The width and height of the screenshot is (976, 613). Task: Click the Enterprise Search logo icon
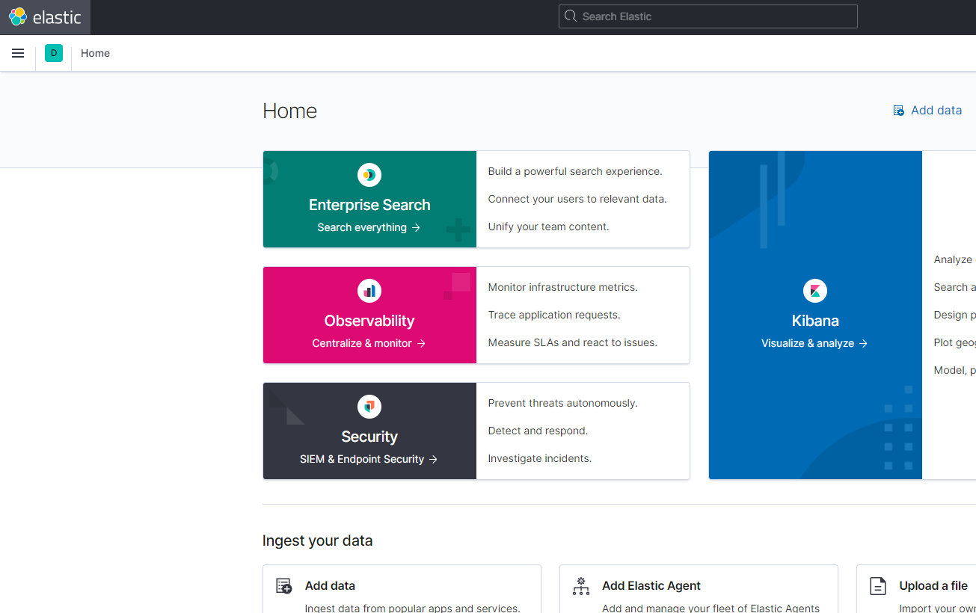click(369, 175)
